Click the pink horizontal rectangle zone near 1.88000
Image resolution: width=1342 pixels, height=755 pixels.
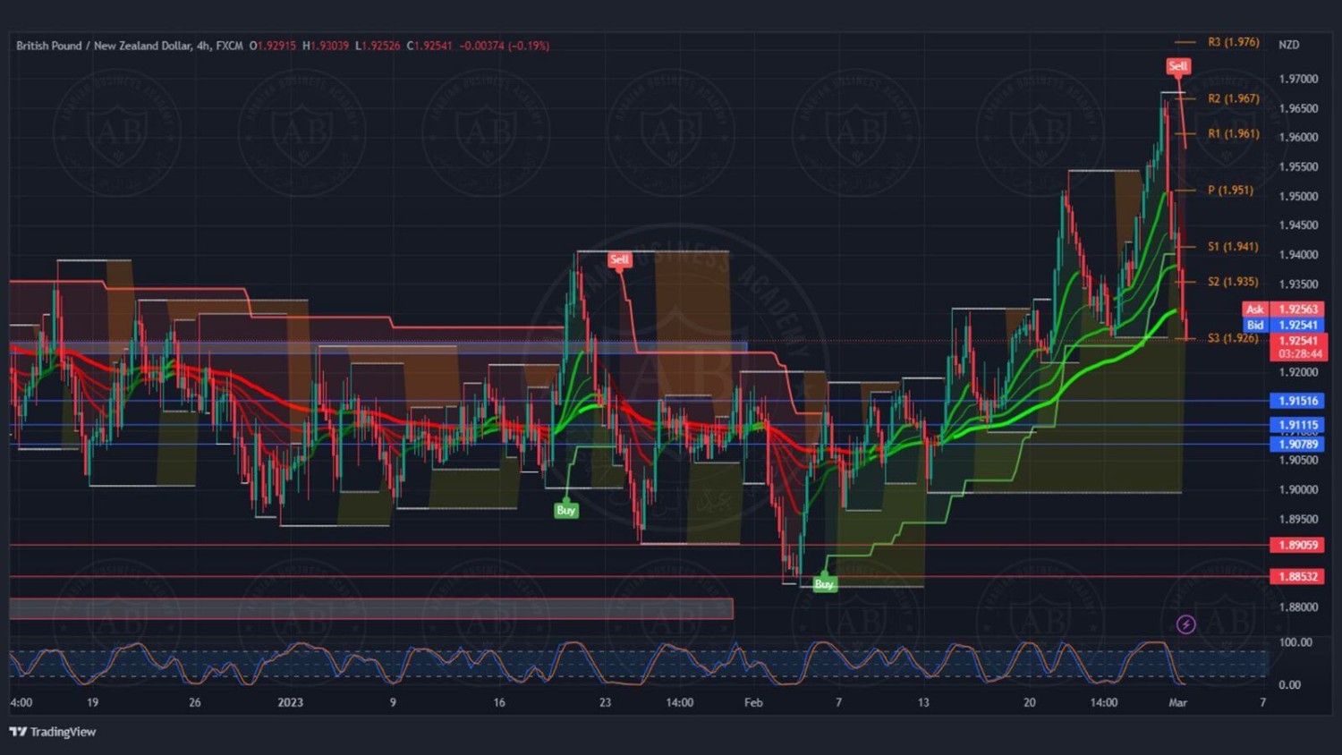pos(371,609)
